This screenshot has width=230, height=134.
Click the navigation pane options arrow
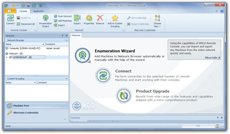[x=65, y=119]
